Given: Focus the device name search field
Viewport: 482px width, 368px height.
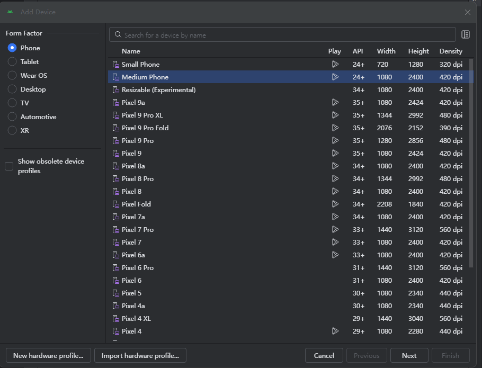Looking at the screenshot, I should (x=282, y=35).
